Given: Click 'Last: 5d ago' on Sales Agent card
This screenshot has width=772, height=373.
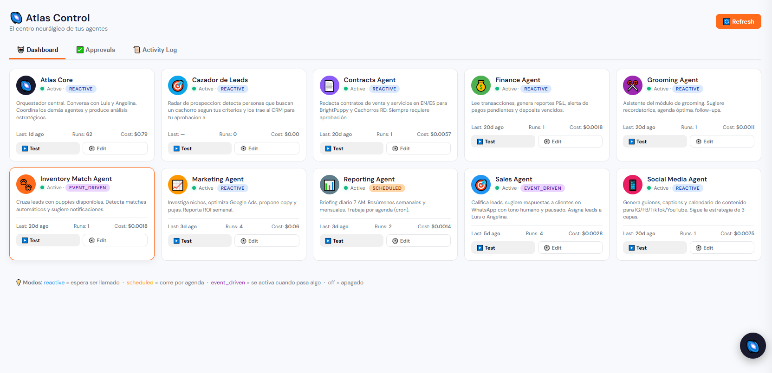Looking at the screenshot, I should (x=486, y=234).
